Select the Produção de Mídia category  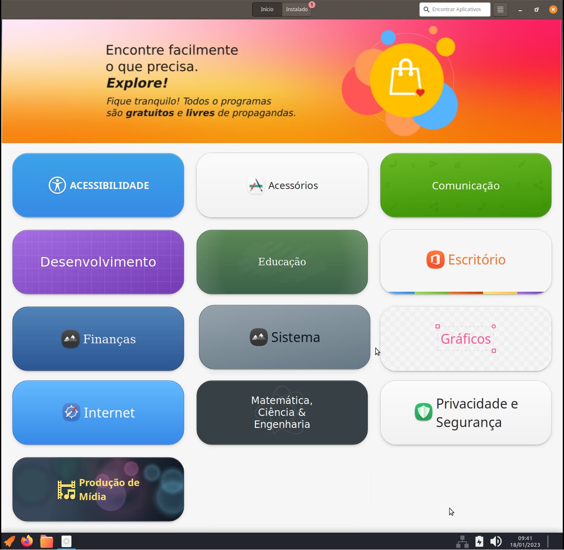[98, 489]
